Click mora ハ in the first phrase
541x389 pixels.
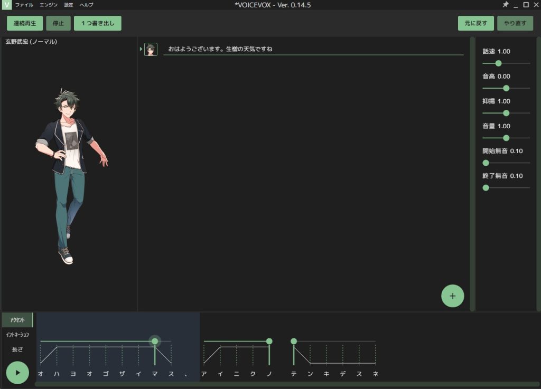57,374
